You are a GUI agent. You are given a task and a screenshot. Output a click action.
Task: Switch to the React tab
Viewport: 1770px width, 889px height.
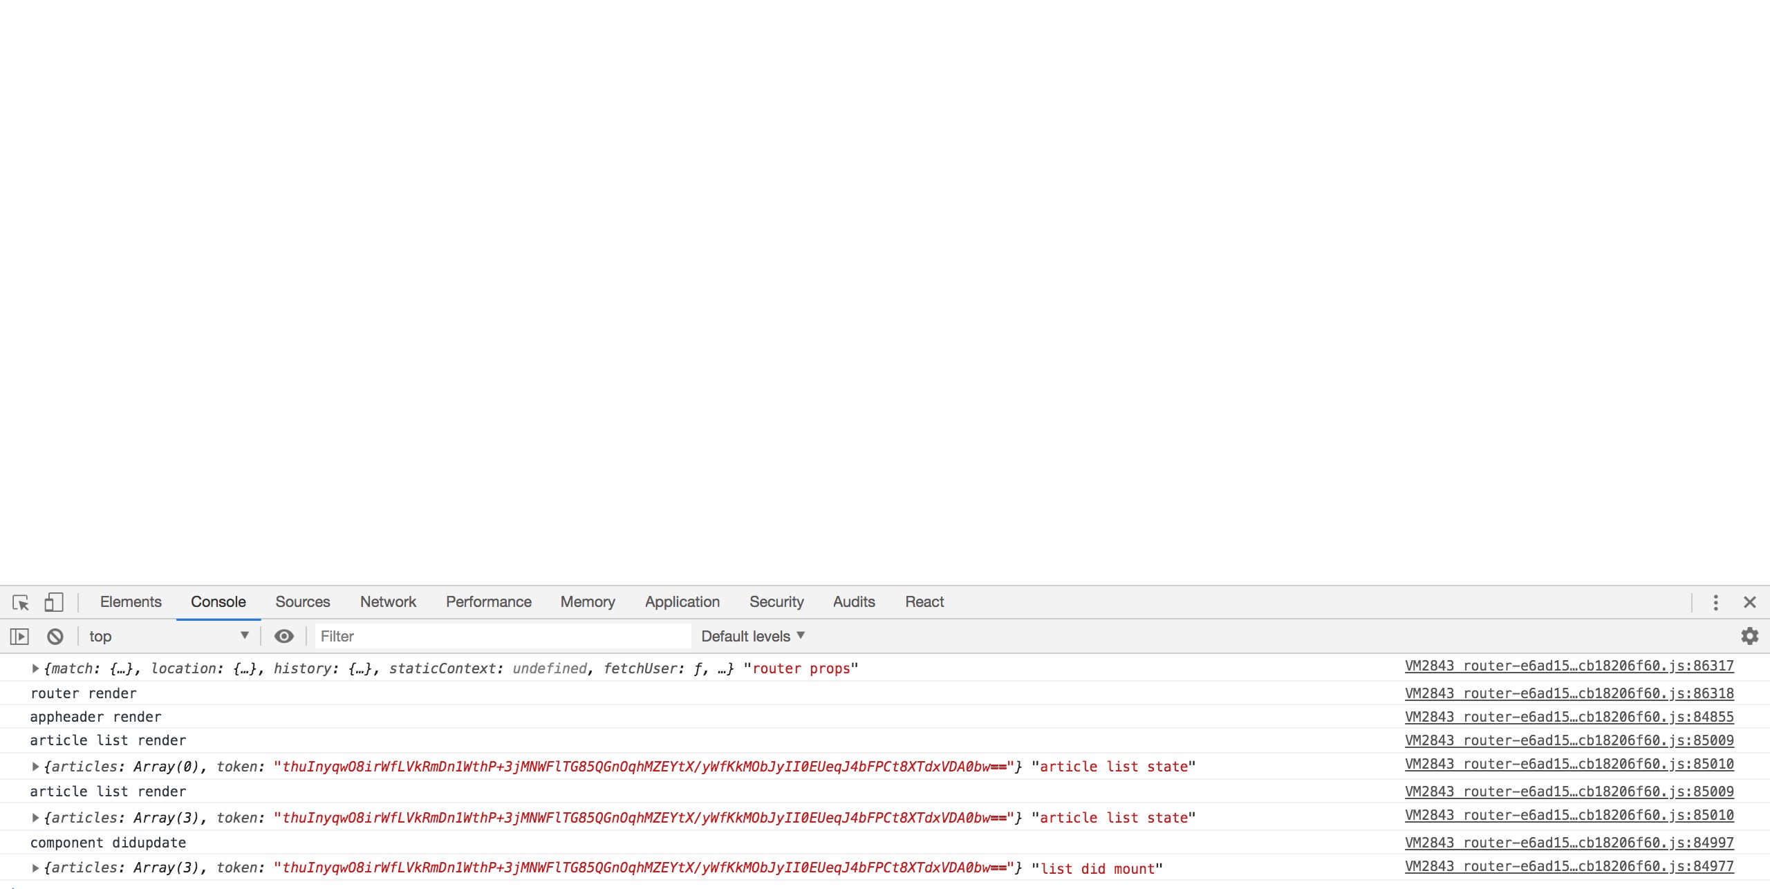pos(924,601)
